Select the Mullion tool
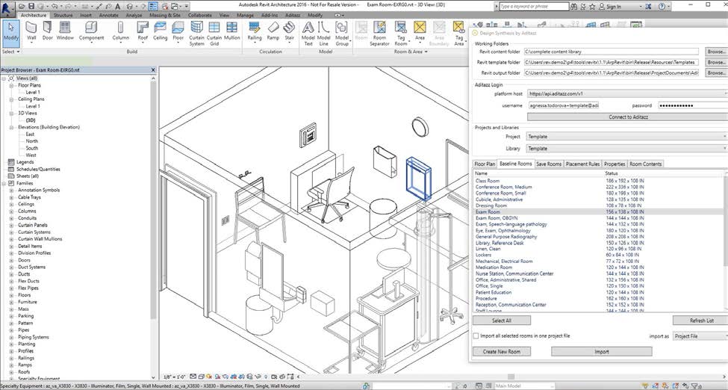 [231, 31]
